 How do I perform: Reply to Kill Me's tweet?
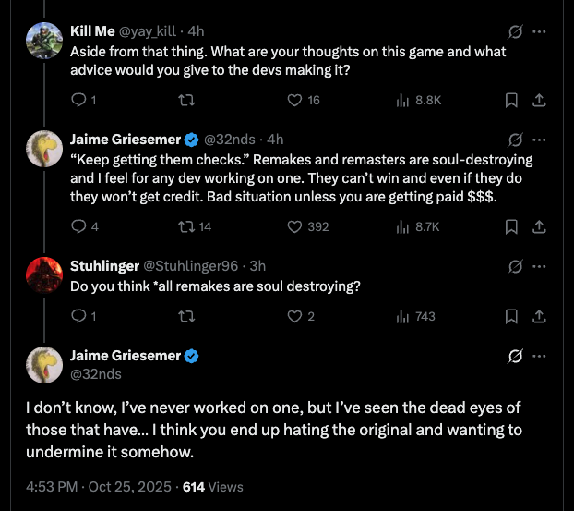click(x=78, y=100)
